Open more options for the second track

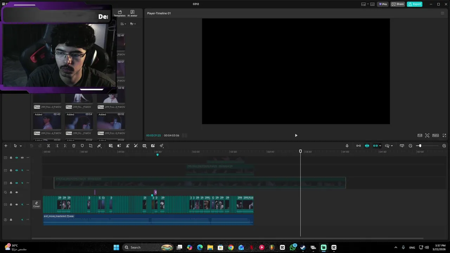[28, 170]
